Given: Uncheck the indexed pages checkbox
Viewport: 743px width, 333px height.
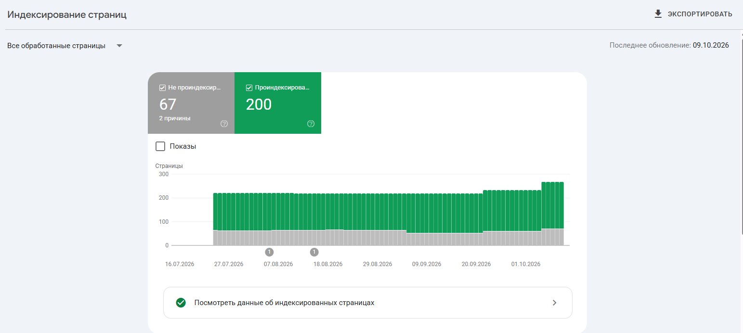Looking at the screenshot, I should pos(249,88).
